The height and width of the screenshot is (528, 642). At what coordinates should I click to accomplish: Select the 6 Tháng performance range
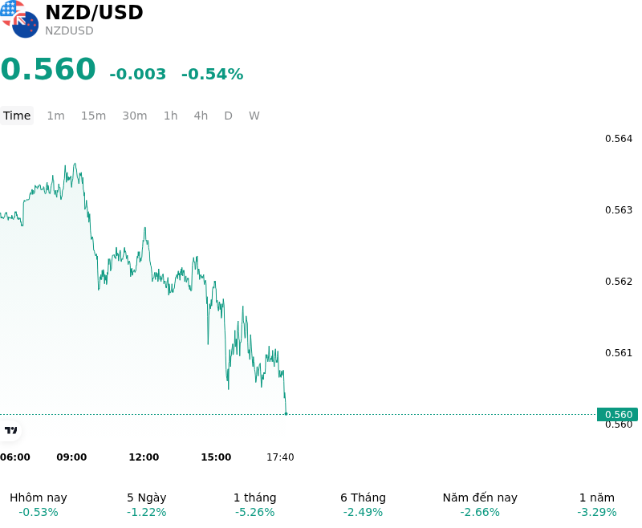tap(364, 505)
